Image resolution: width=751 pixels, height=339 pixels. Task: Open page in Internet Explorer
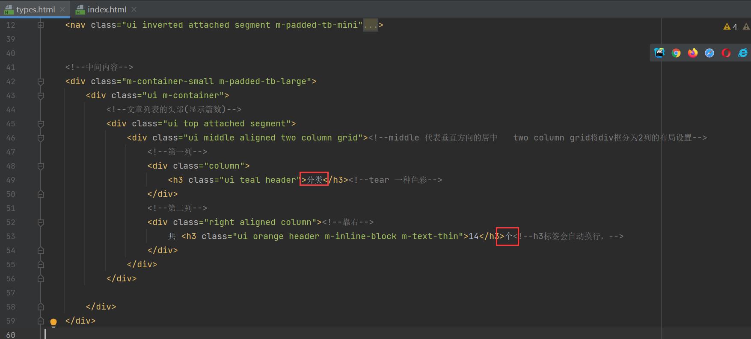(x=743, y=53)
